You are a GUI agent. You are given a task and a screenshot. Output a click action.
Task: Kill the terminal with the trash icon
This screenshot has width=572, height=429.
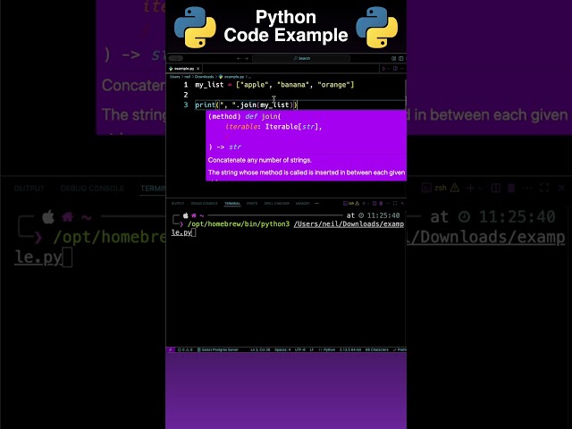pos(381,203)
